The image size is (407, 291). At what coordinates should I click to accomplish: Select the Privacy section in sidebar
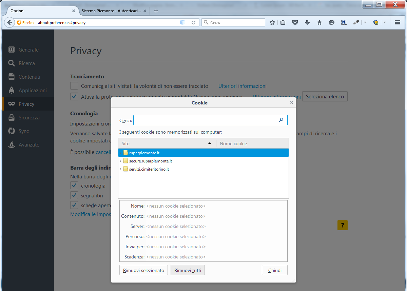(28, 104)
